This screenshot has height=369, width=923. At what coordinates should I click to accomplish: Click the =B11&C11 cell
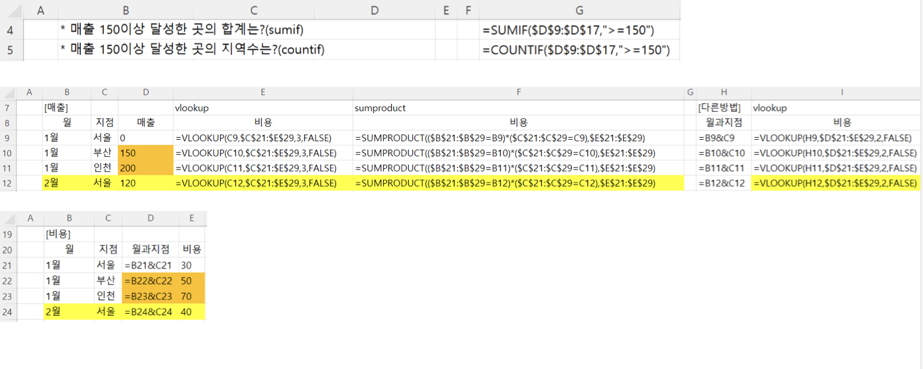(724, 168)
